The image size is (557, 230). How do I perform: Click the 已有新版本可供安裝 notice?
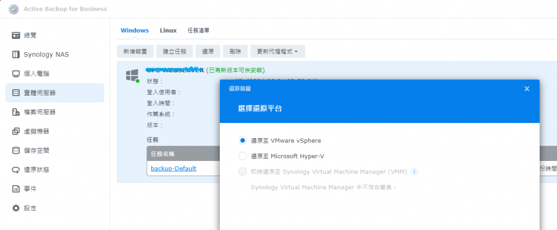235,70
